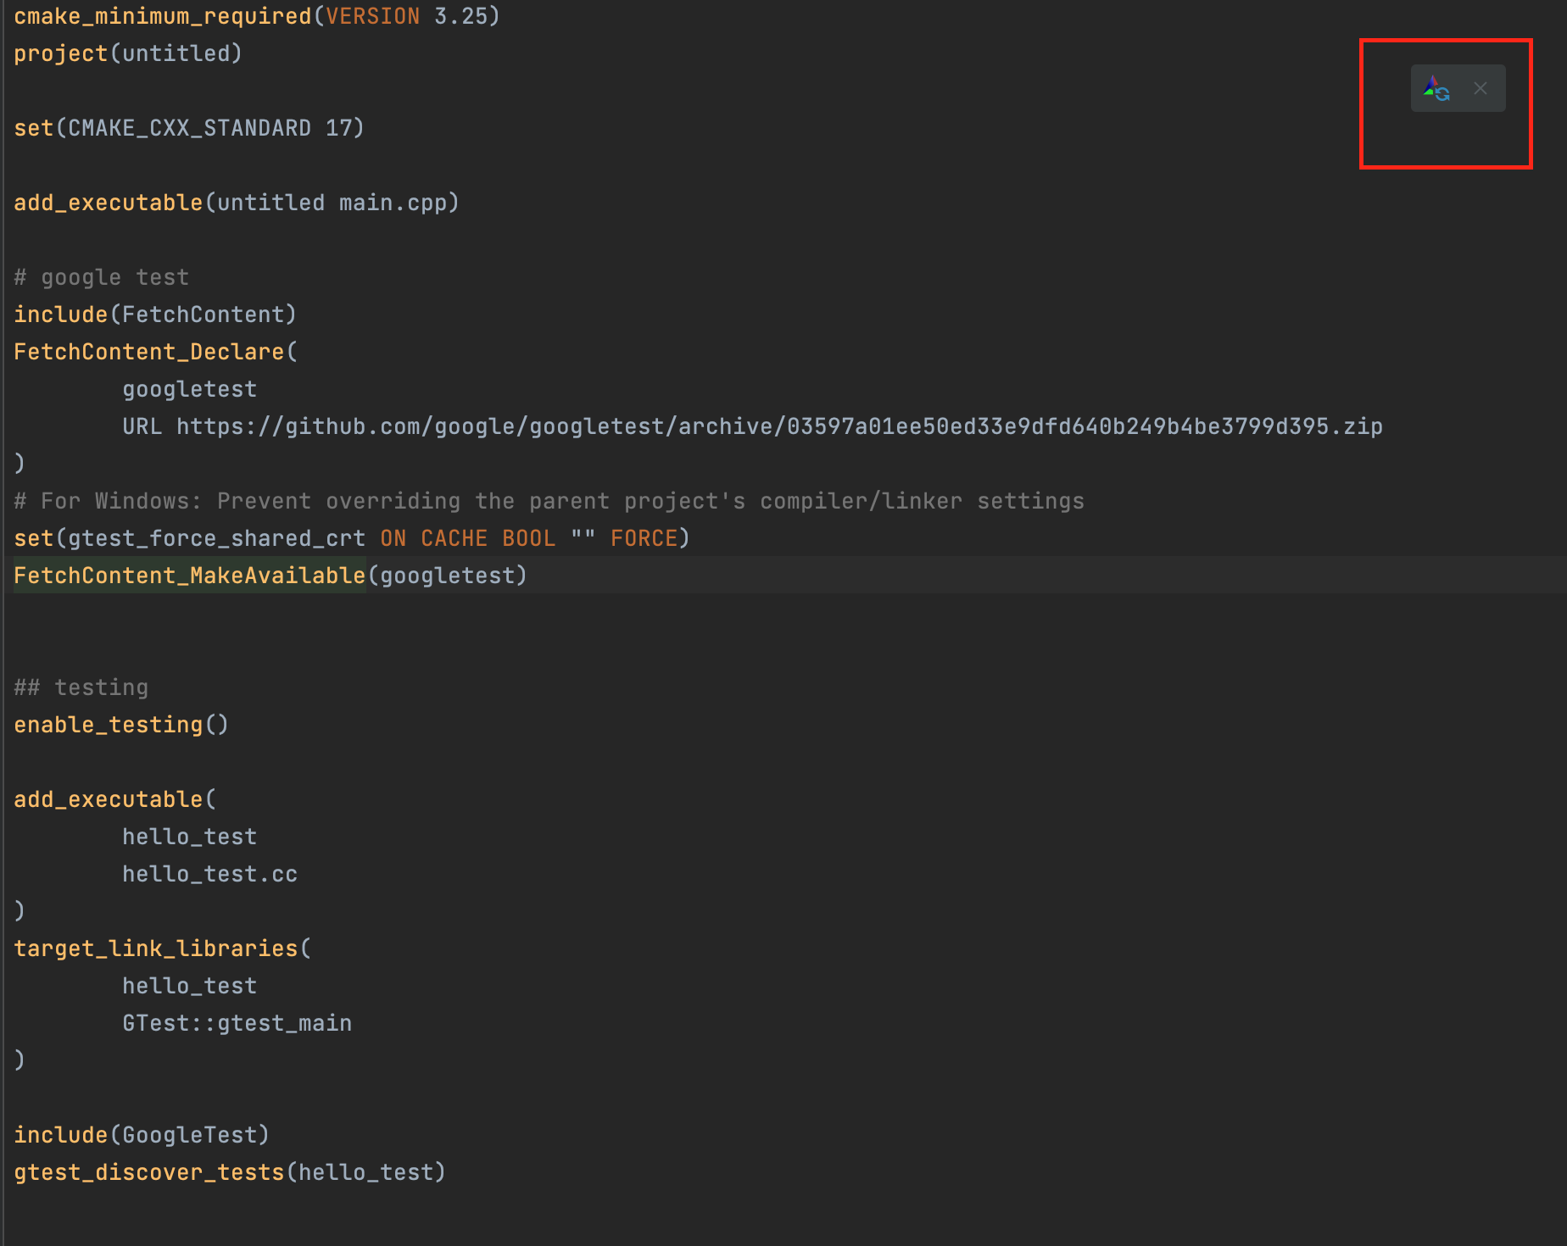
Task: Click the project(untitled) line
Action: coord(128,53)
